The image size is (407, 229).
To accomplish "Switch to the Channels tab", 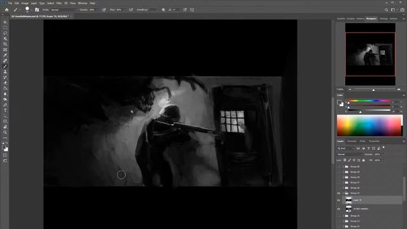I will (352, 141).
